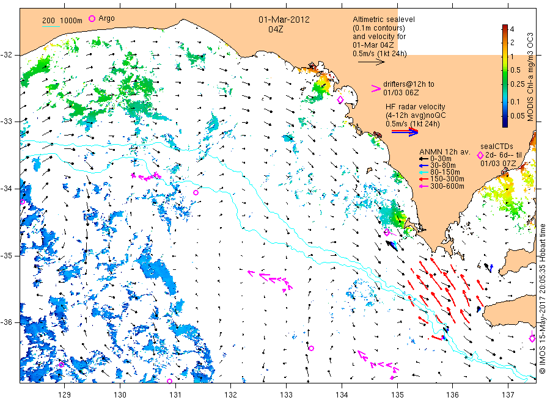Click the 137 longitude axis label
The height and width of the screenshot is (403, 550).
click(x=508, y=395)
